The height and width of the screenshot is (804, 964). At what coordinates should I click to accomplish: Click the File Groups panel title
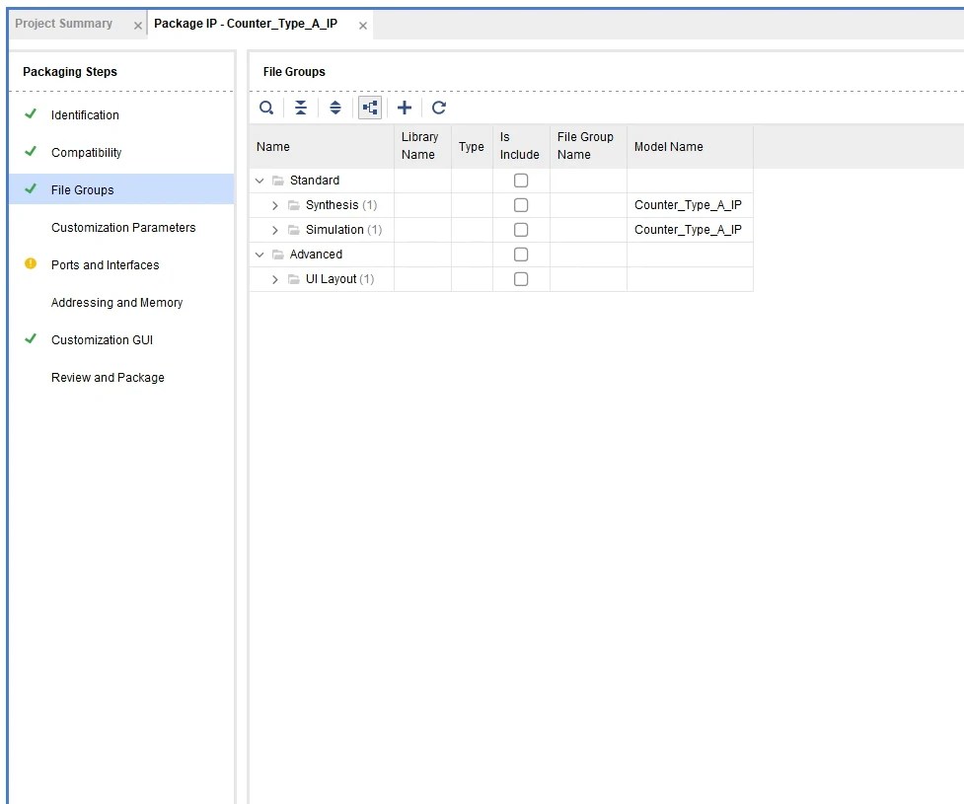[x=294, y=71]
